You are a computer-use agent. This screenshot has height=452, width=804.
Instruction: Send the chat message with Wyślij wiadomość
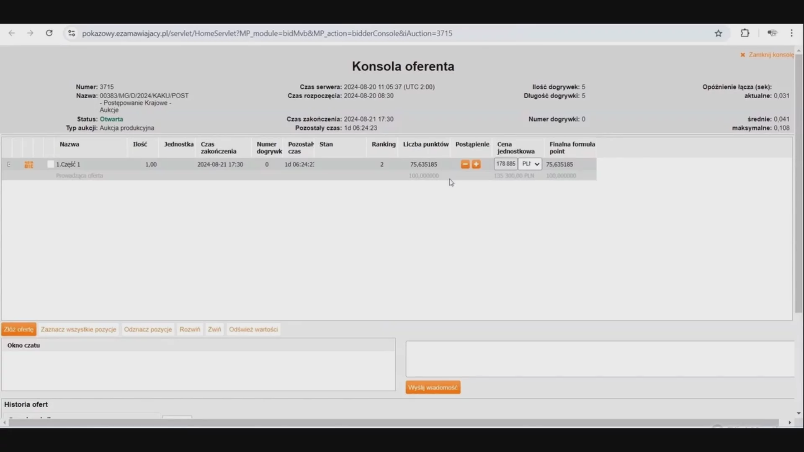[x=433, y=388]
